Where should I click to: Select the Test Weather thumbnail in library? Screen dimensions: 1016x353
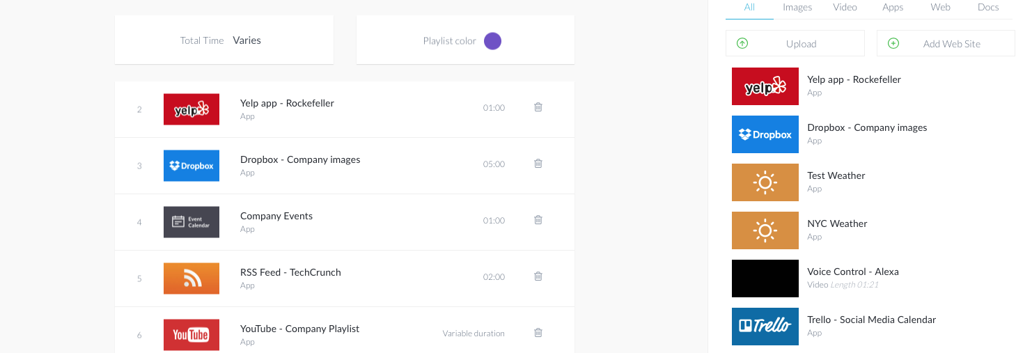point(765,182)
